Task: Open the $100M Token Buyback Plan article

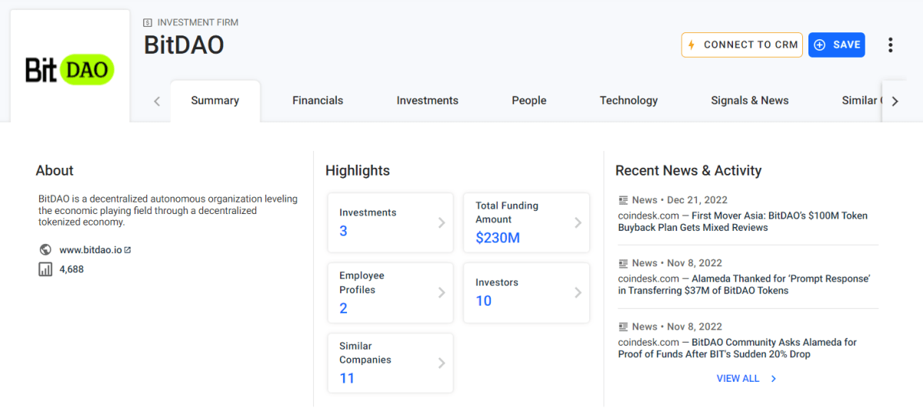Action: click(743, 222)
